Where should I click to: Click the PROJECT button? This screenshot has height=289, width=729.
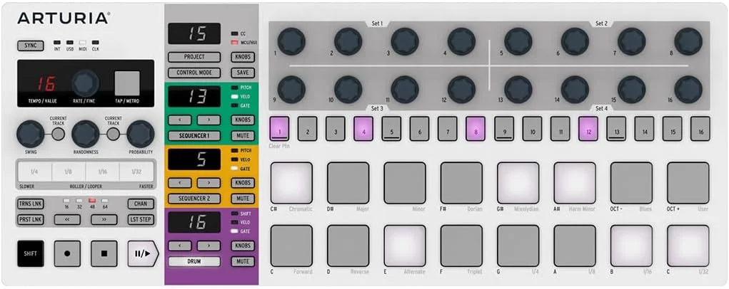point(194,57)
